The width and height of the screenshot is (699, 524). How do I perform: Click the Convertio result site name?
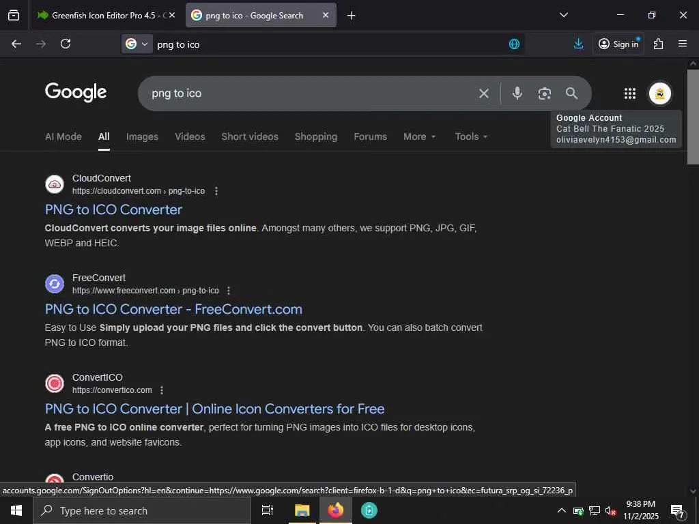click(x=93, y=477)
